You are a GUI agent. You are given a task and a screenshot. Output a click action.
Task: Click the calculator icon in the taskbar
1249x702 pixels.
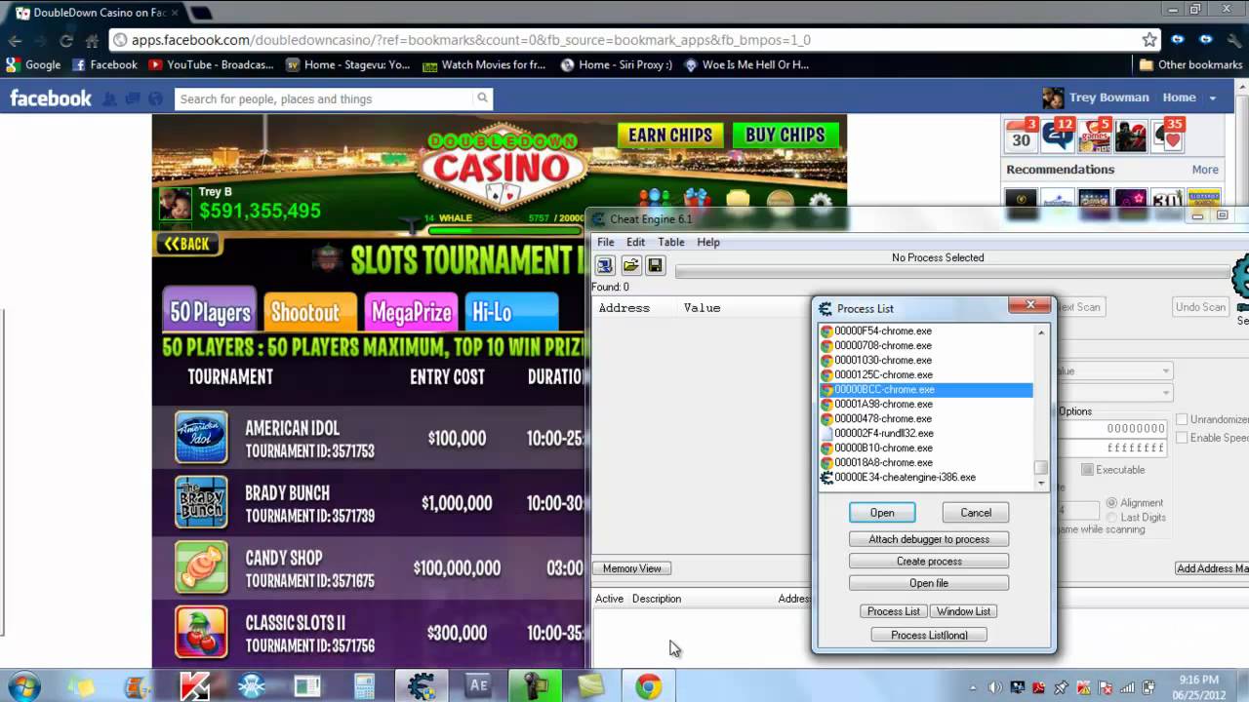click(365, 686)
